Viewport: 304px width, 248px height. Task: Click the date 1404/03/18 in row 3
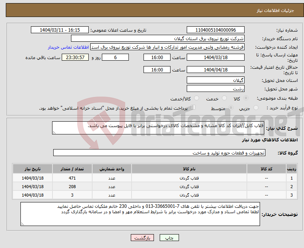[32, 195]
